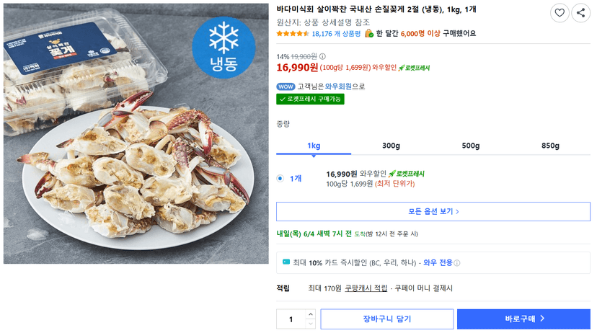Viewport: 597px width, 333px height.
Task: Expand 모든 옵션 보기 options list
Action: 433,211
